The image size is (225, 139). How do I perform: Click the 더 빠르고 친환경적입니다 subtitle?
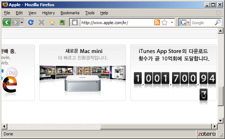[83, 58]
